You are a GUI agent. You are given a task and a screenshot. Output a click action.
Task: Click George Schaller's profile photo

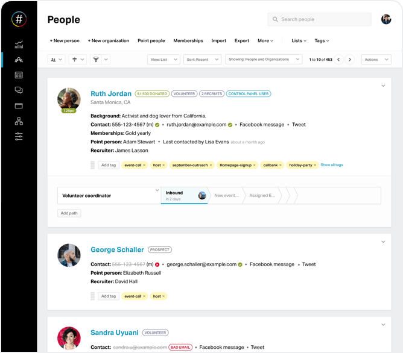[69, 255]
